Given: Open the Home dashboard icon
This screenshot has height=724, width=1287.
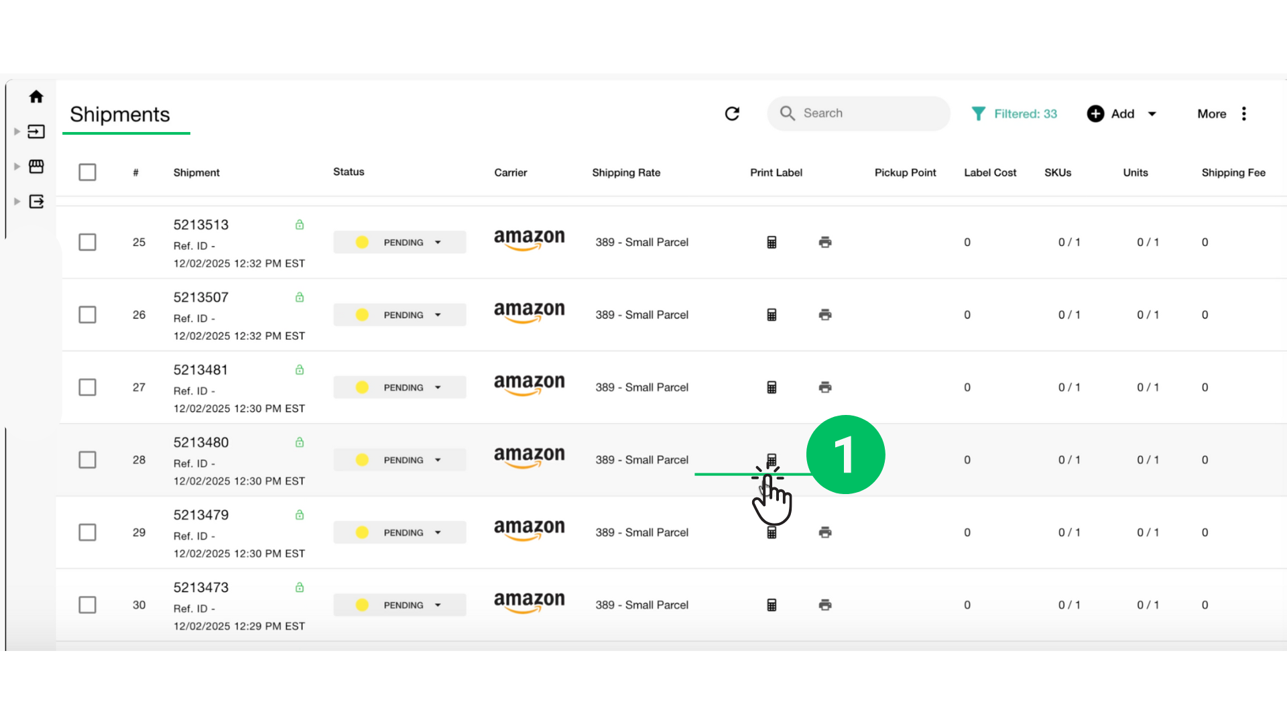Looking at the screenshot, I should pyautogui.click(x=36, y=97).
